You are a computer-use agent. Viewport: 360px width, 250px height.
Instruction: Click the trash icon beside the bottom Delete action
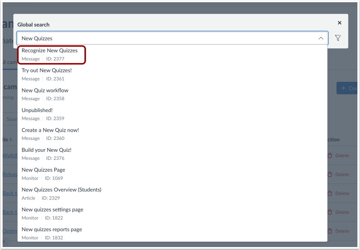coord(330,231)
